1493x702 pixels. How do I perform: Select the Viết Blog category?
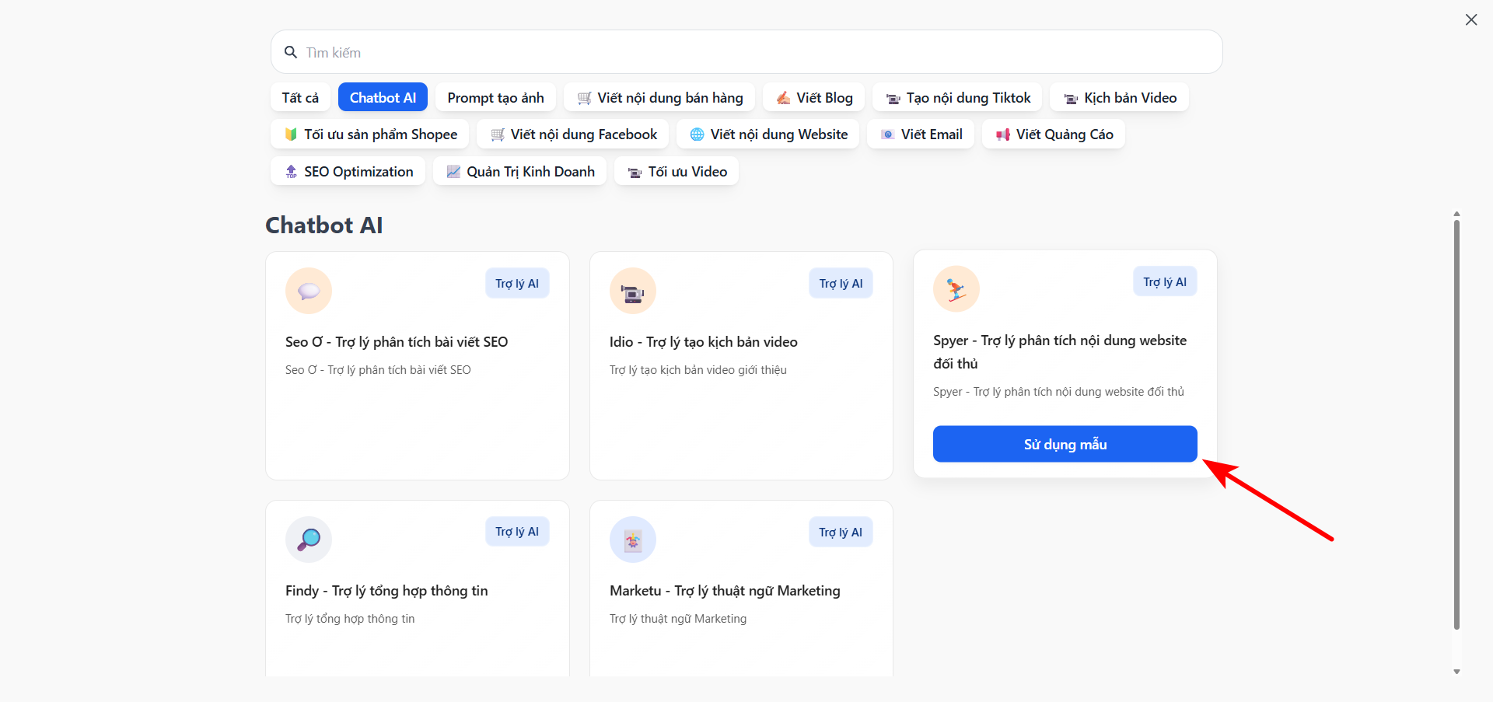pos(813,98)
